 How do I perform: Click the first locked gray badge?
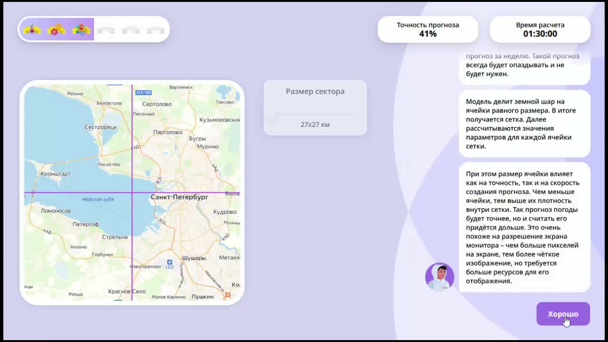point(106,30)
